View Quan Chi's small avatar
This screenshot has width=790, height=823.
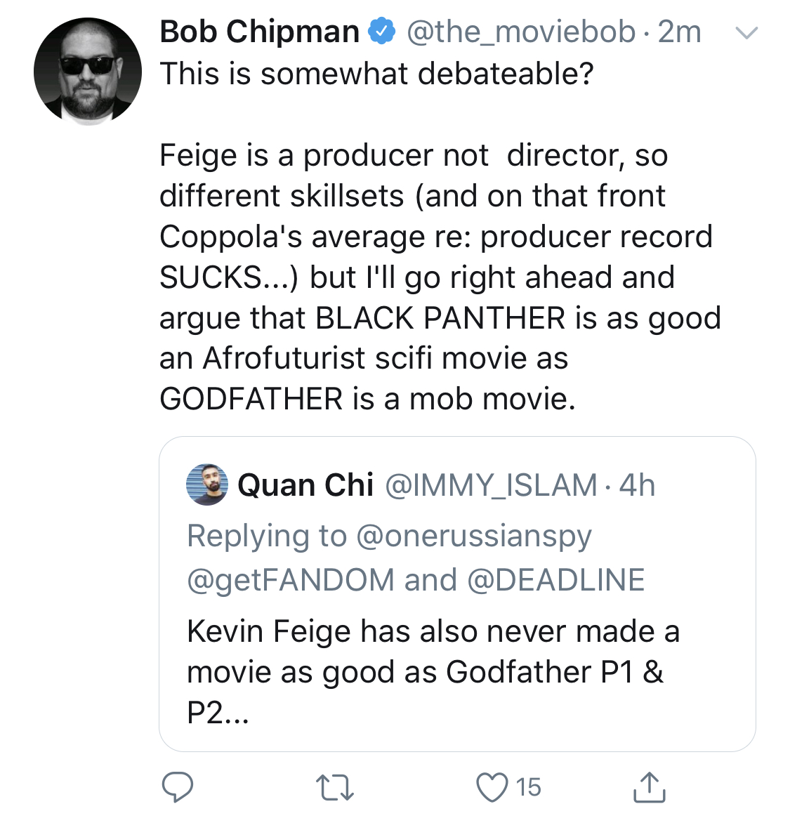click(207, 485)
